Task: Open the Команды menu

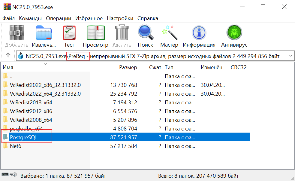Action: 30,18
